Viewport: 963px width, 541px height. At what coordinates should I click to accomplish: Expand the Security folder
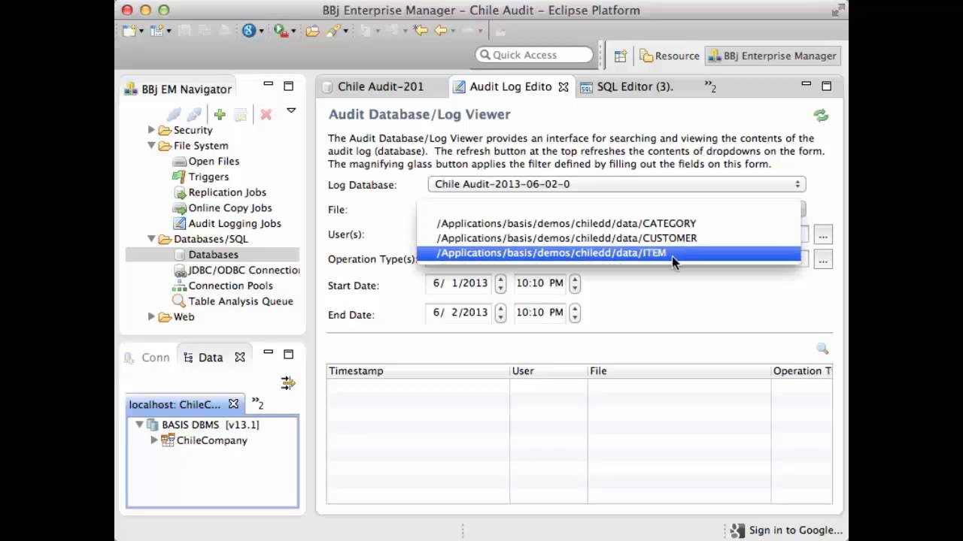[151, 130]
